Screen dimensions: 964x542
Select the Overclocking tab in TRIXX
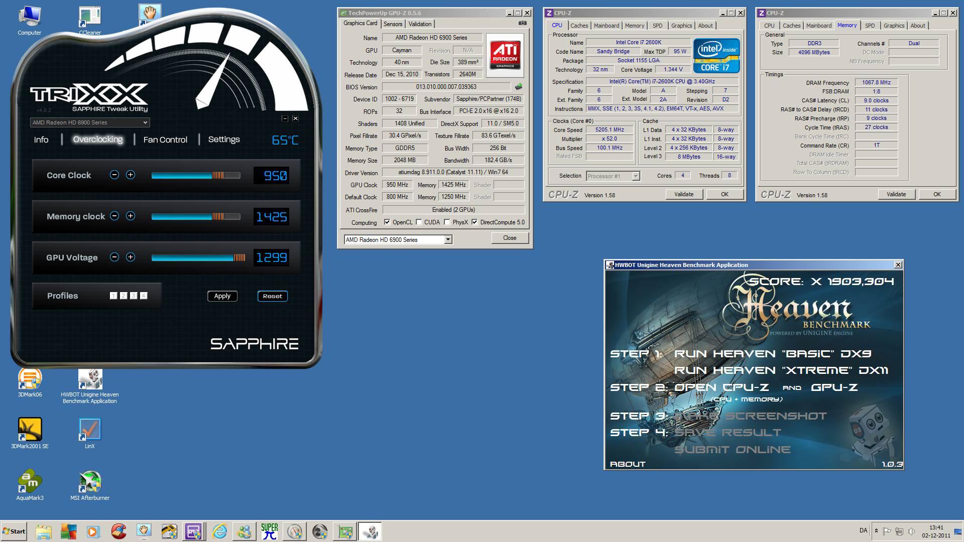point(98,139)
